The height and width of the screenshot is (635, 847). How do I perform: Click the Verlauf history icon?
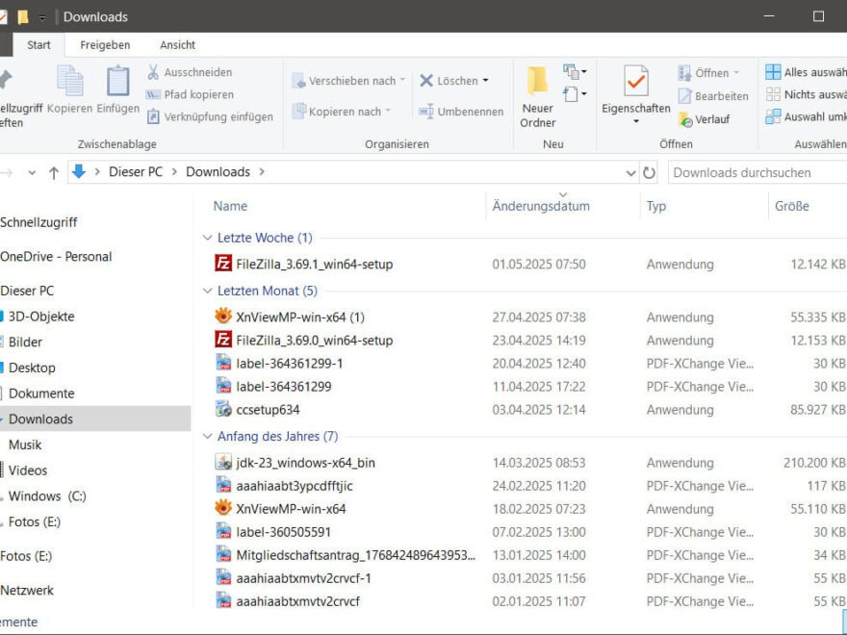685,119
